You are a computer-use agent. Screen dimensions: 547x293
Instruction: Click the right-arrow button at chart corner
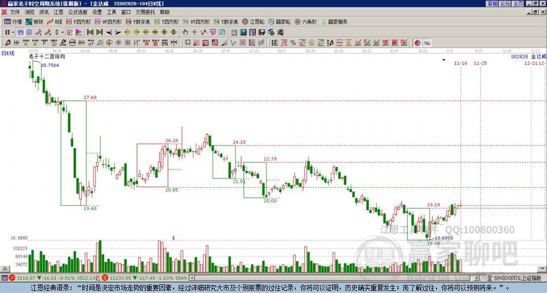click(542, 268)
